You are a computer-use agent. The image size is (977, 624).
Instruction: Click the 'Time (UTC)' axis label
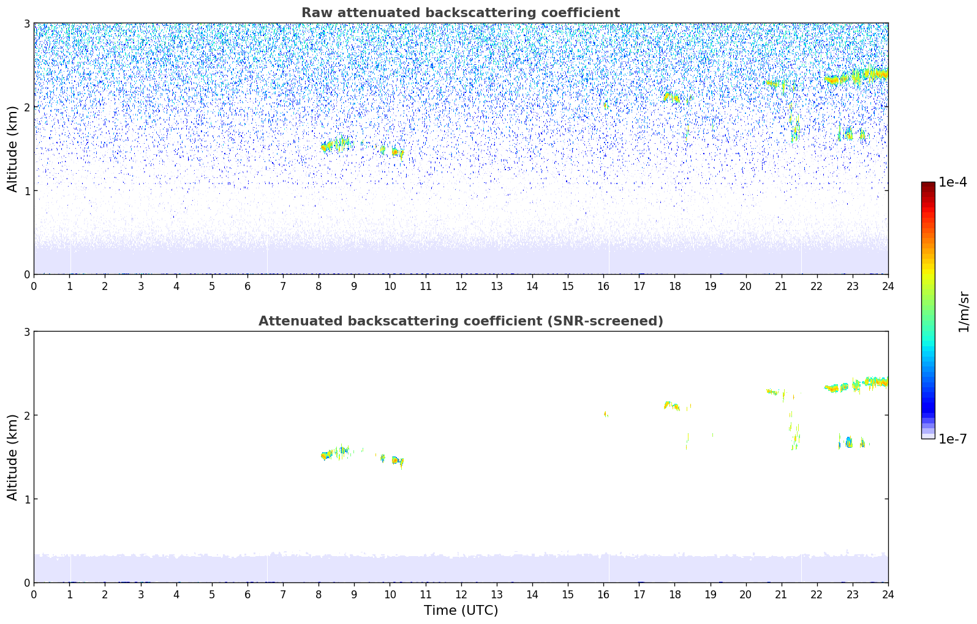click(x=461, y=610)
